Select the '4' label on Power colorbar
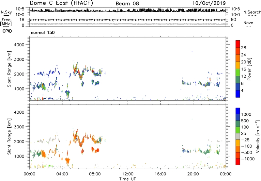 coord(242,90)
